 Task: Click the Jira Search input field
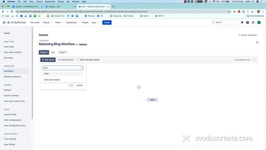point(225,22)
